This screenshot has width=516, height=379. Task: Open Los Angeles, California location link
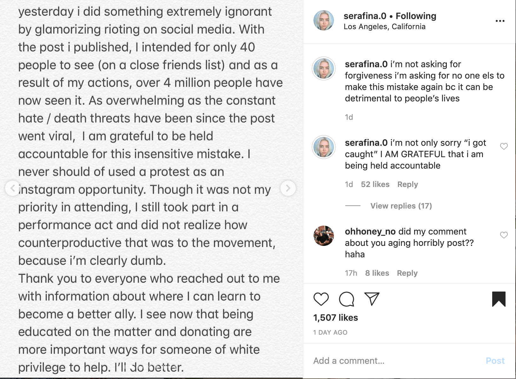tap(384, 27)
